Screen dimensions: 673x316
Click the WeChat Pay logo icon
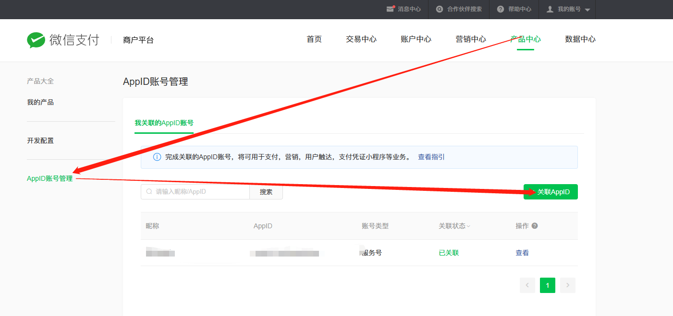pos(36,40)
